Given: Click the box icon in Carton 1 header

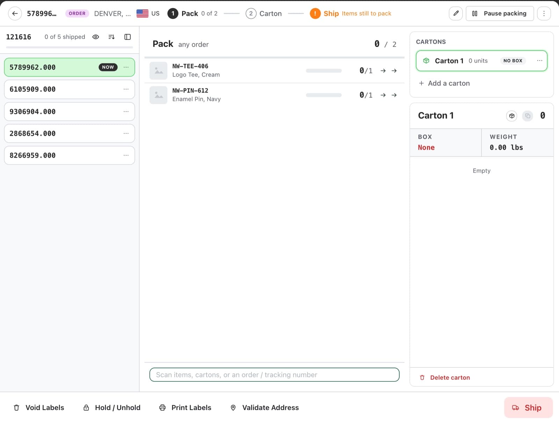Looking at the screenshot, I should pos(512,116).
